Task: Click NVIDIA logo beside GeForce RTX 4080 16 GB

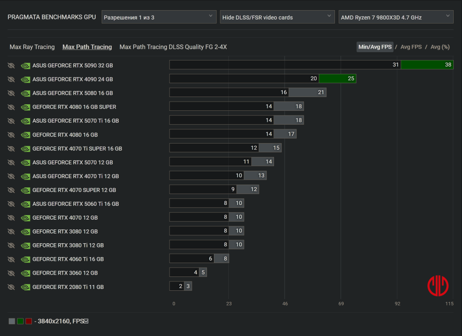Action: pos(25,135)
